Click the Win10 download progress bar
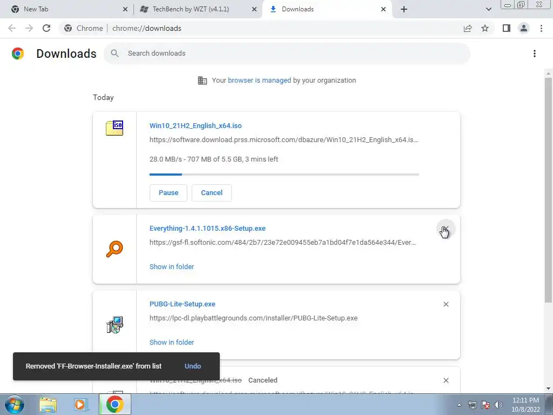The width and height of the screenshot is (553, 415). [284, 175]
